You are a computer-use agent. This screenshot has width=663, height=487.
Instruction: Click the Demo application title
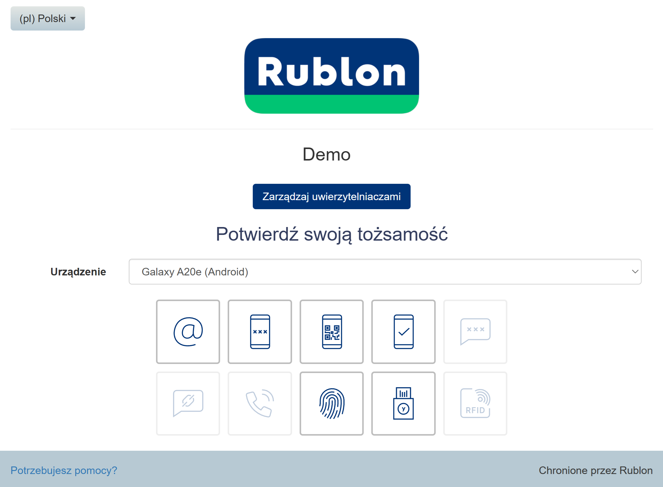[327, 154]
